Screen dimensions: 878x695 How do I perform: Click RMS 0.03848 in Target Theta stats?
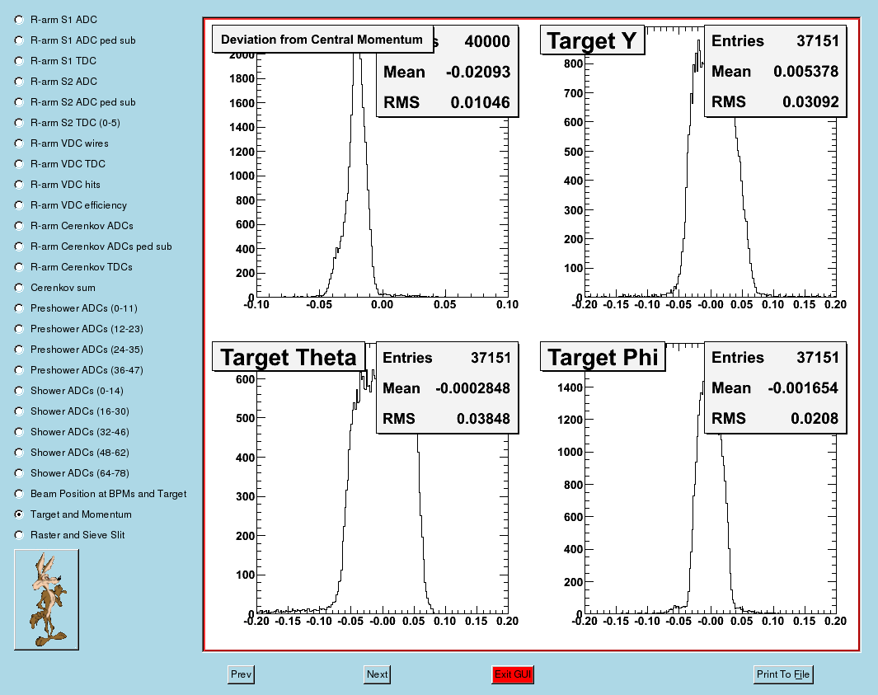447,419
